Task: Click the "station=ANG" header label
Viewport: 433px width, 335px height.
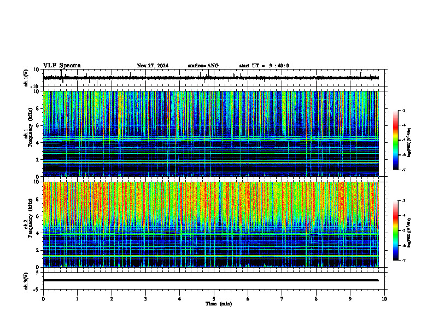Action: pos(203,66)
